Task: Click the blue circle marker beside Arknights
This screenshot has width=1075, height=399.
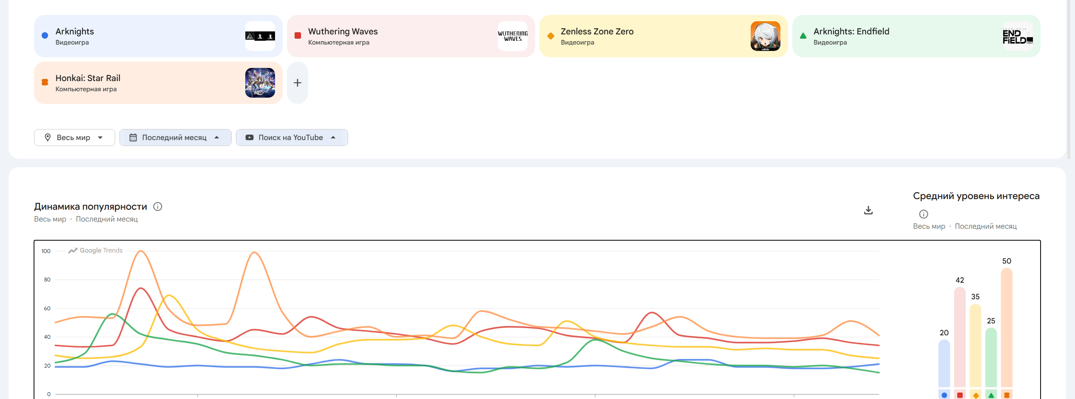Action: pyautogui.click(x=45, y=36)
